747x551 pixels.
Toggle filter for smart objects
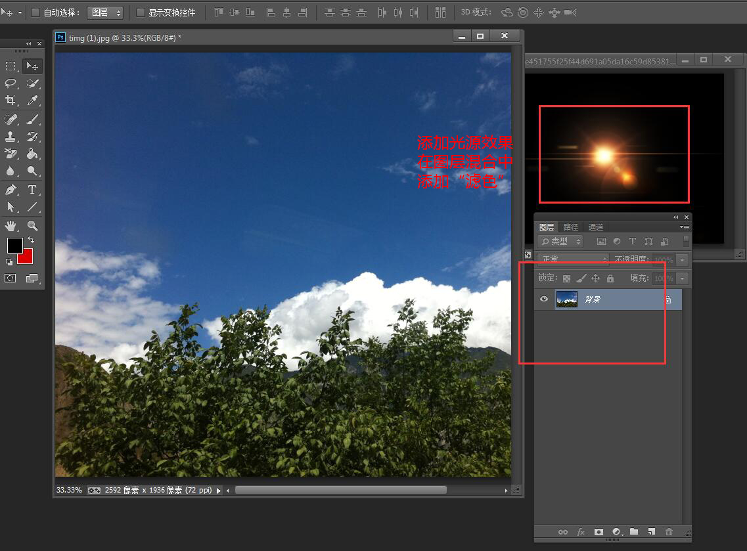coord(665,242)
